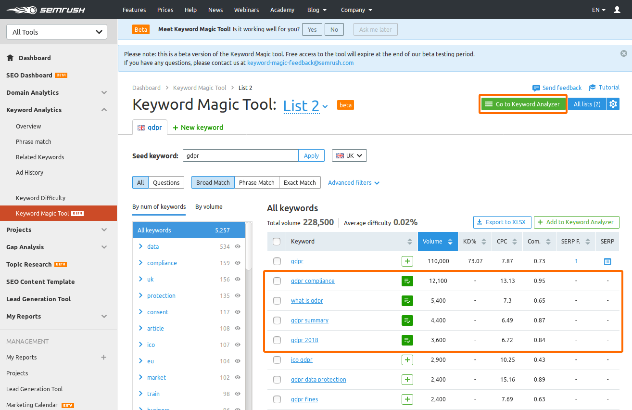632x410 pixels.
Task: View SERP snapshot icon for gdpr
Action: 607,261
